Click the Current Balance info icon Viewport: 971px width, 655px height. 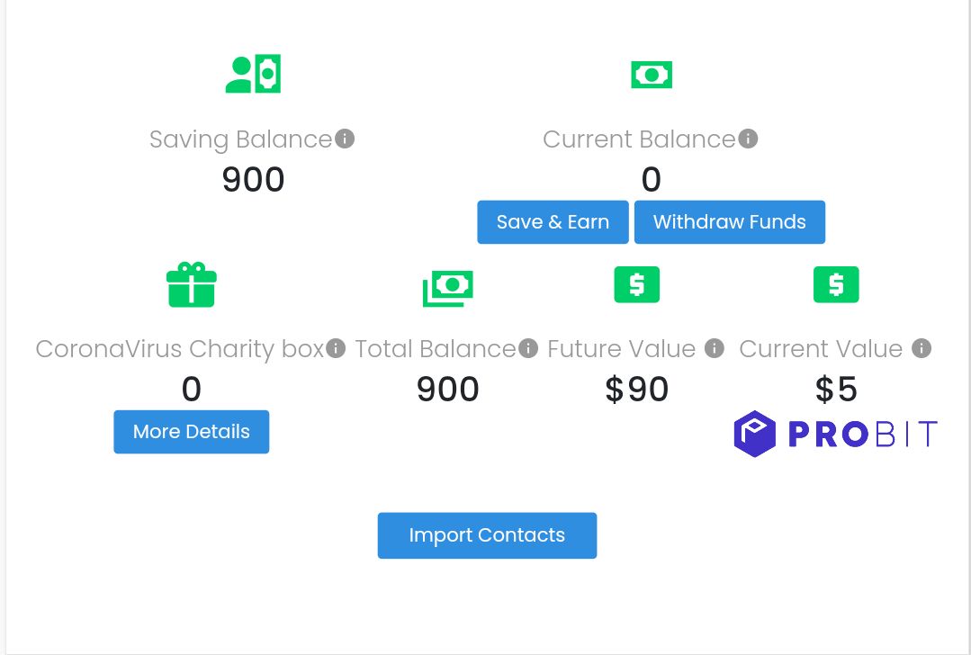(748, 139)
